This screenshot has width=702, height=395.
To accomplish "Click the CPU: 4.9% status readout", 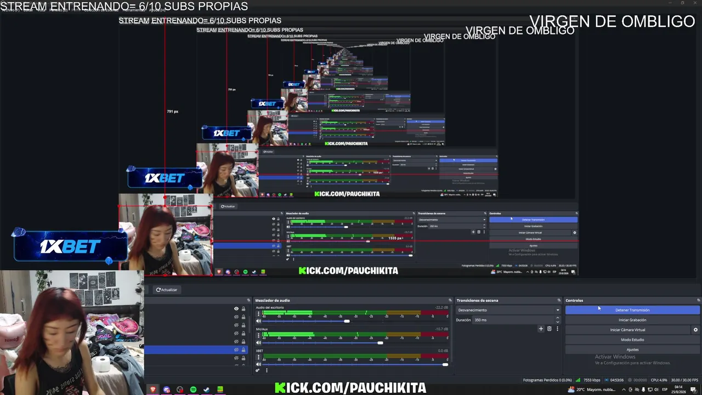I will point(659,380).
